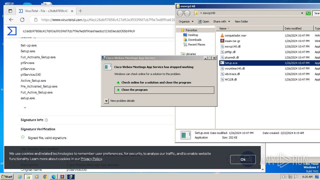Select ptMgr.dll file

pos(230,52)
